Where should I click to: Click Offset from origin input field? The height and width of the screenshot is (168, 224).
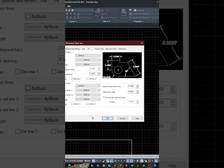click(x=132, y=92)
